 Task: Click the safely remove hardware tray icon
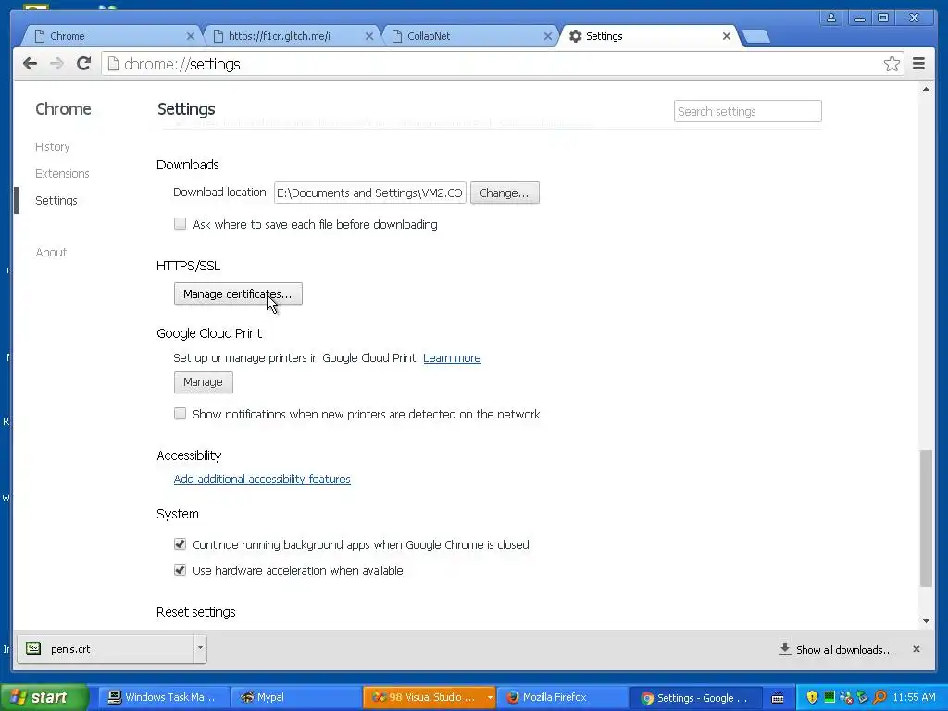click(x=863, y=697)
